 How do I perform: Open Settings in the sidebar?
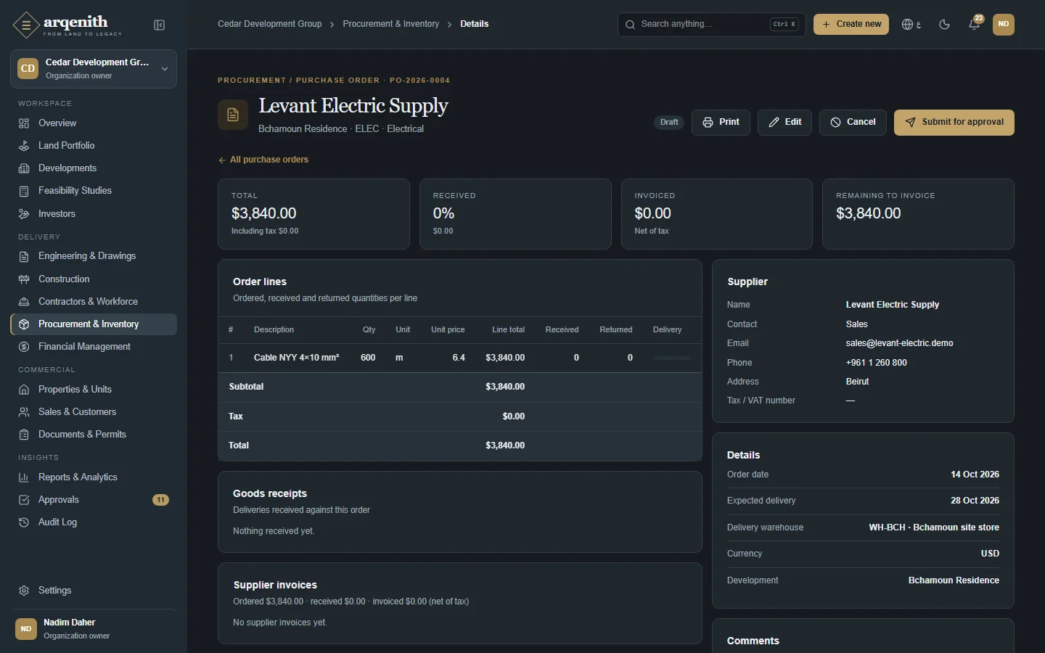94,591
